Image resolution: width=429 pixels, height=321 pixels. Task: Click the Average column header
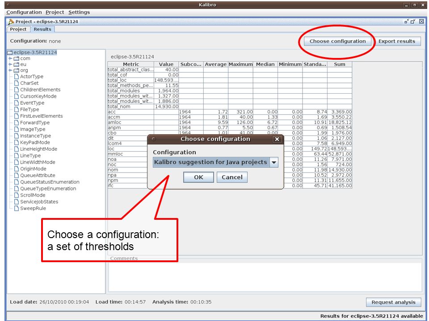coord(216,64)
